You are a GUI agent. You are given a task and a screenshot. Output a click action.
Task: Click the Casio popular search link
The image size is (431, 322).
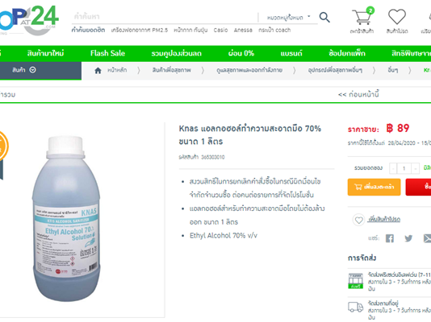[220, 30]
